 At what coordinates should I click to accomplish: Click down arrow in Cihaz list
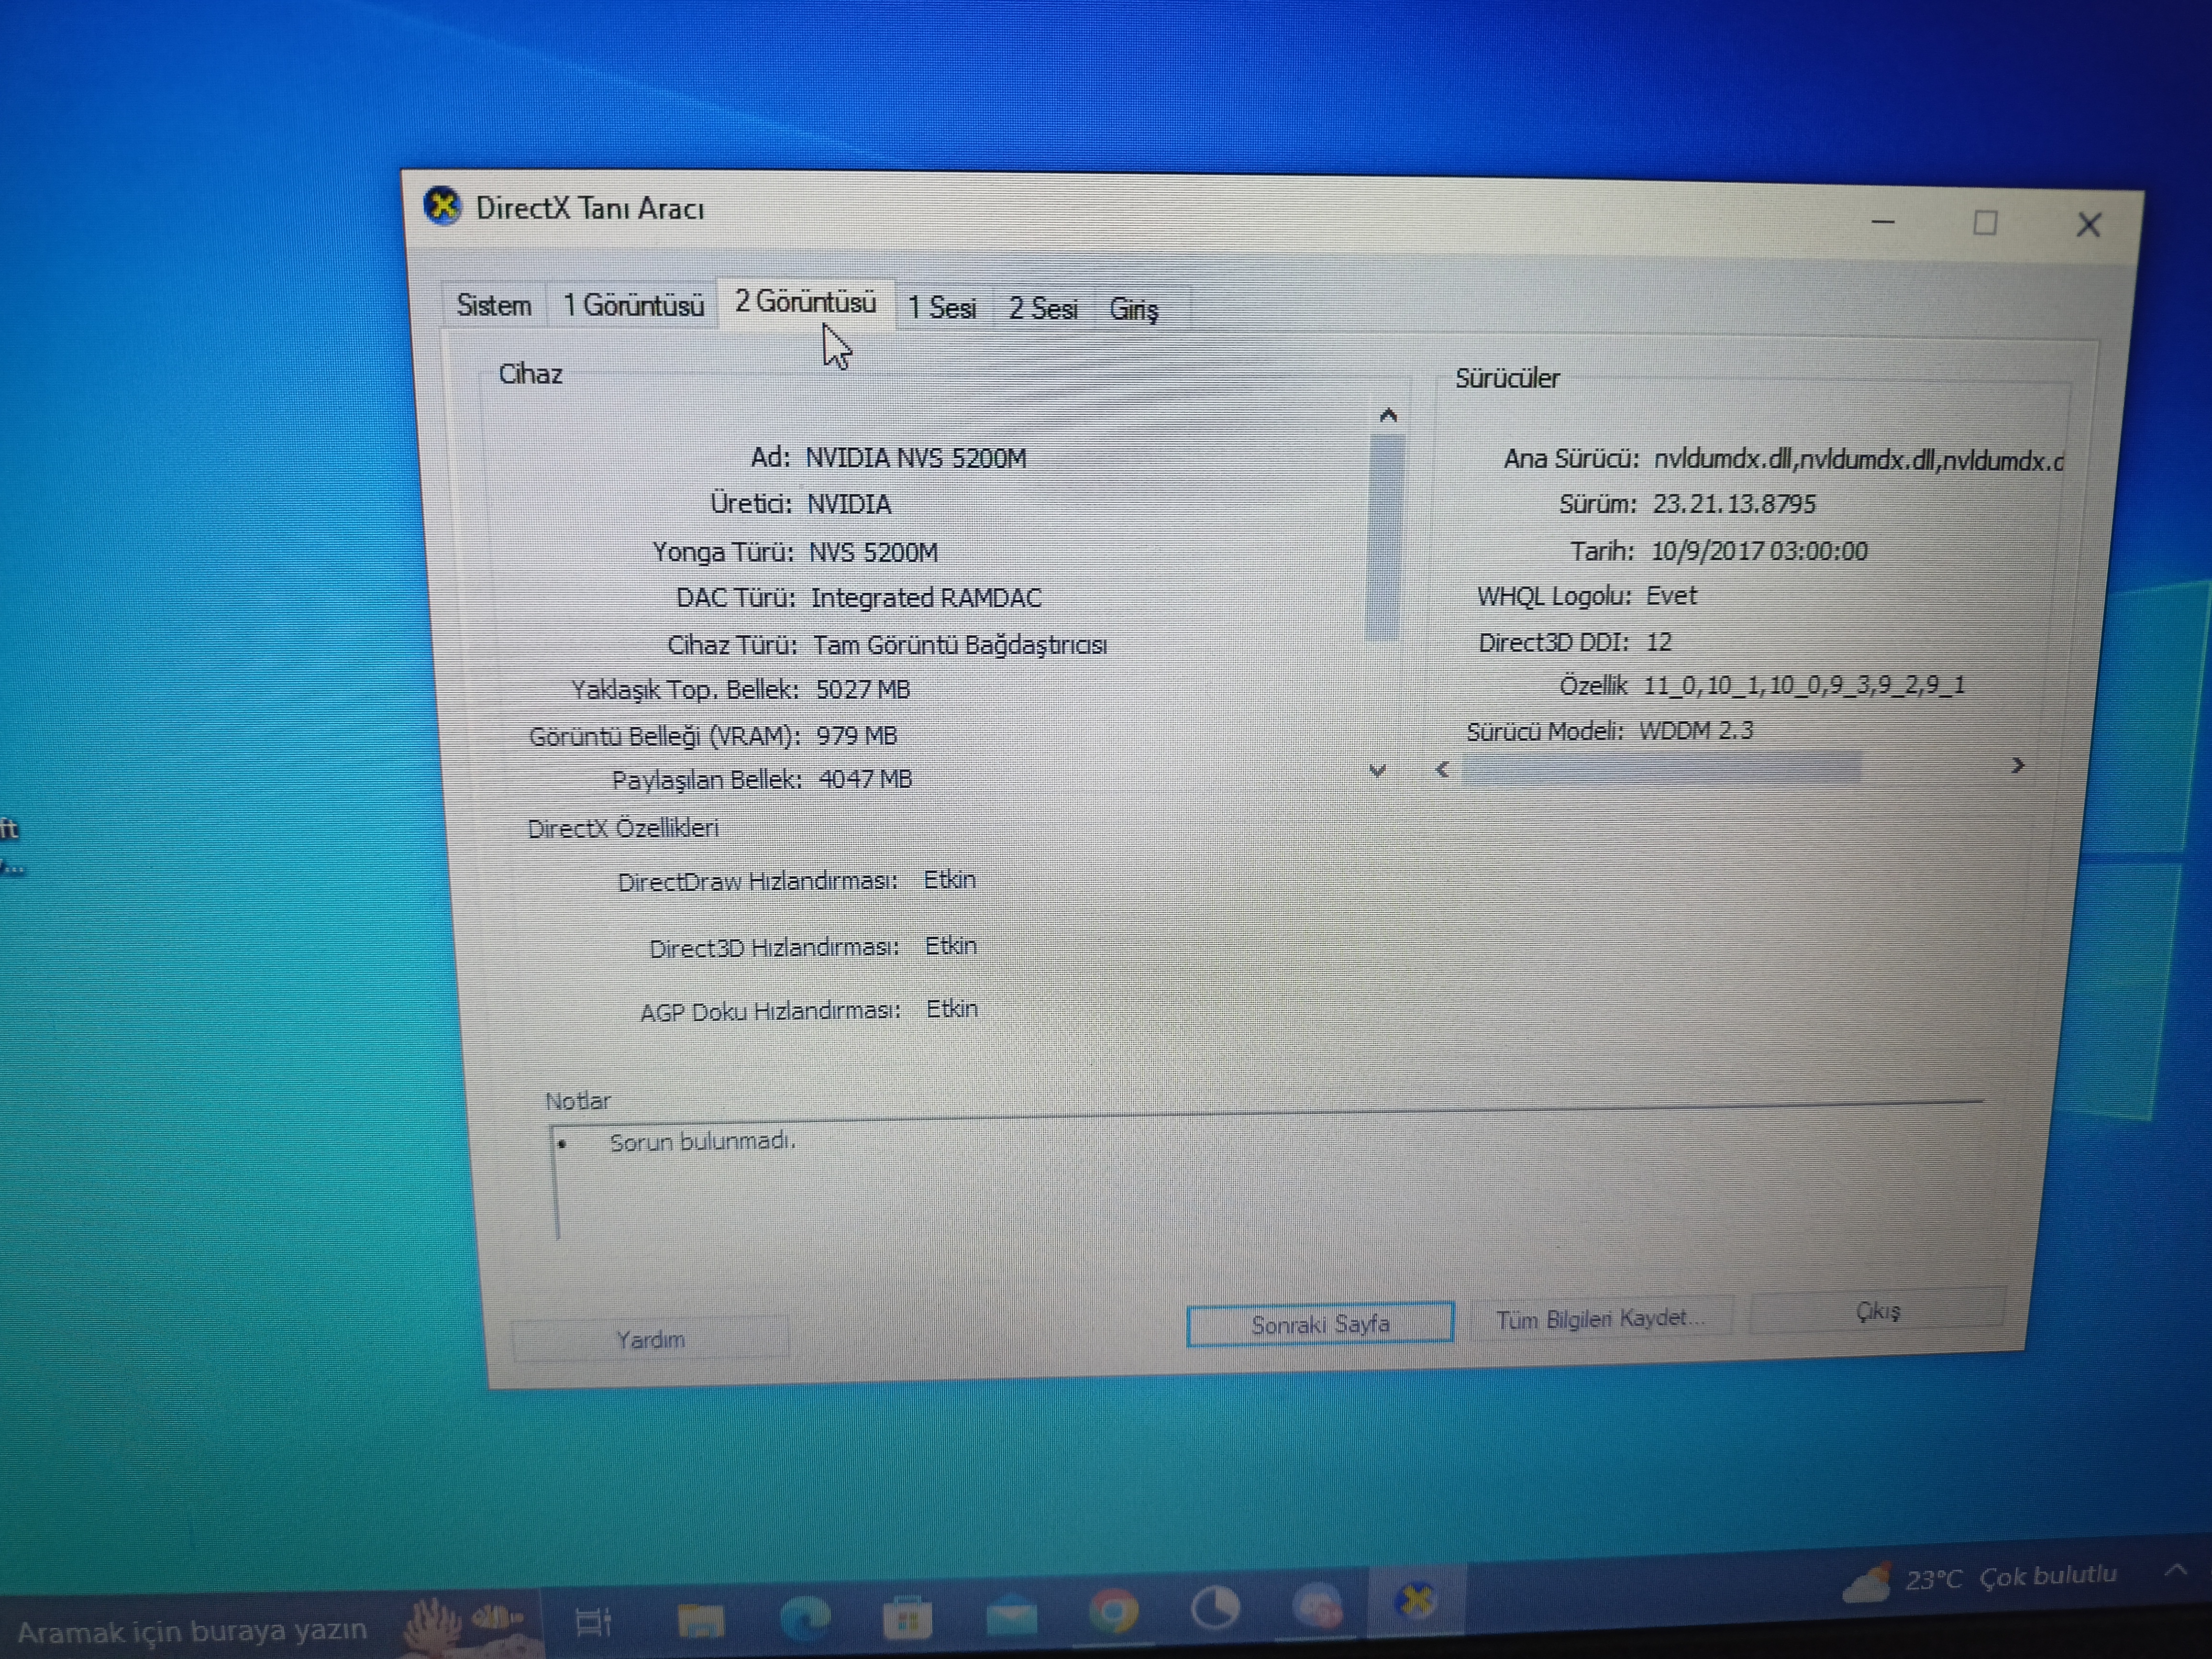(x=1377, y=770)
